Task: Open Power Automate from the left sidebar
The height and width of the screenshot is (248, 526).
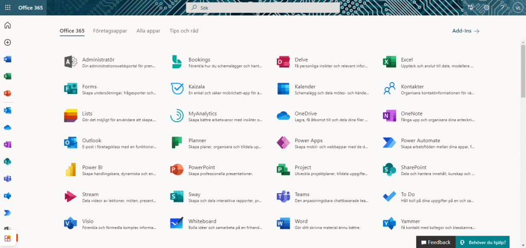Action: click(x=7, y=213)
